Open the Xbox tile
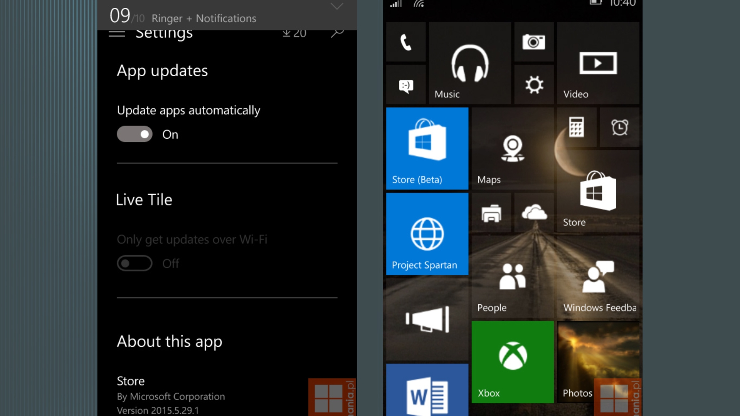 click(513, 361)
